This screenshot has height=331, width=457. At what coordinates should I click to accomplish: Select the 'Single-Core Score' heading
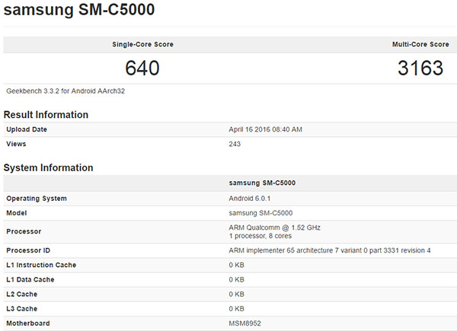pyautogui.click(x=143, y=44)
